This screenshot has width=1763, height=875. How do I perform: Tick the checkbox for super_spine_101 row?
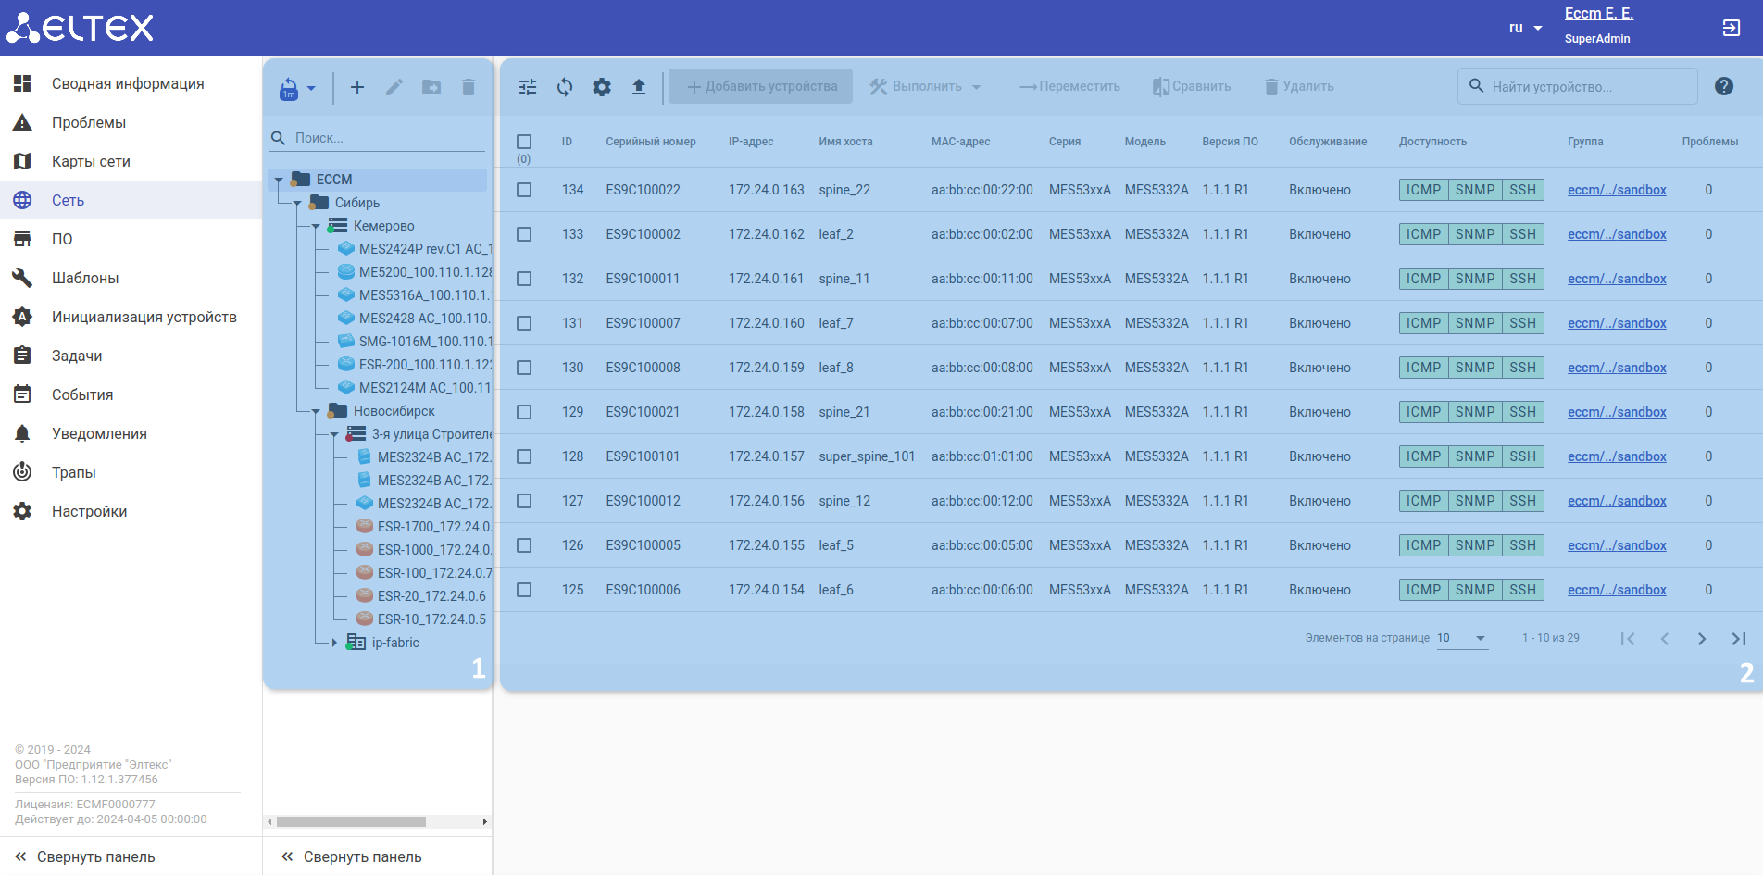524,456
